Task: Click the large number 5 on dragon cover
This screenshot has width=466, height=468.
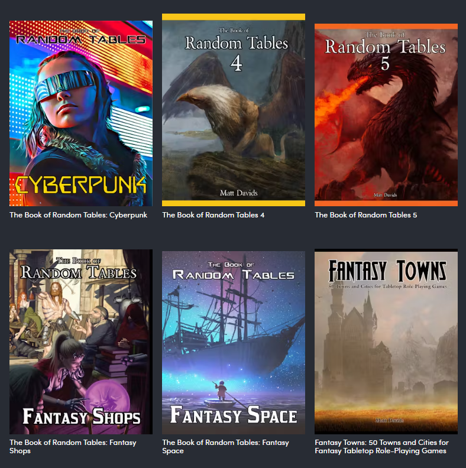Action: coord(385,63)
